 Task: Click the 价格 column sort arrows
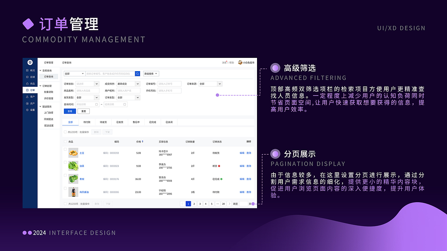(142, 142)
